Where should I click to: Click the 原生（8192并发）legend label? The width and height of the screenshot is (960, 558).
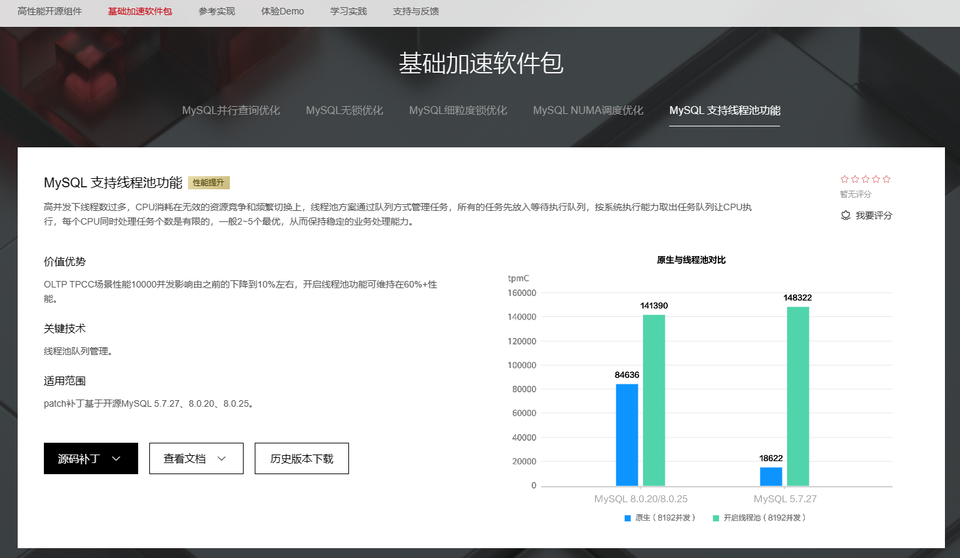pyautogui.click(x=665, y=518)
